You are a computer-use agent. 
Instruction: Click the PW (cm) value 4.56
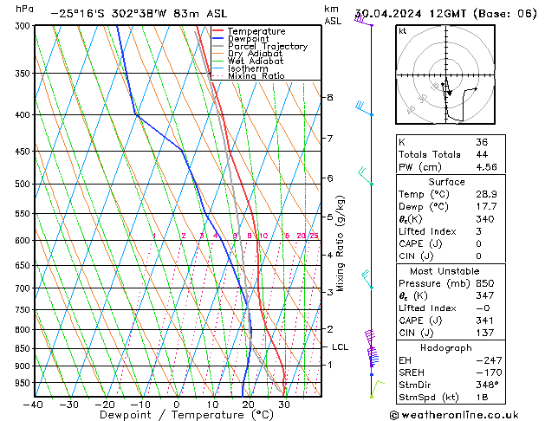(486, 167)
